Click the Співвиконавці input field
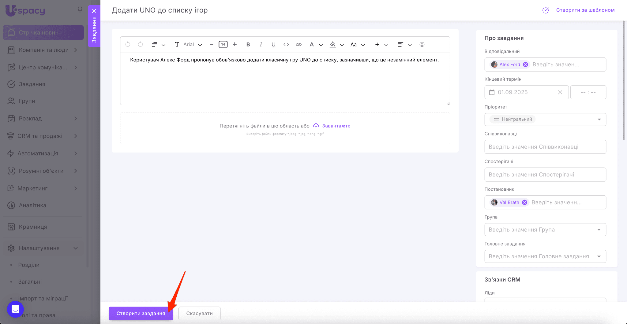This screenshot has width=627, height=324. pos(545,147)
